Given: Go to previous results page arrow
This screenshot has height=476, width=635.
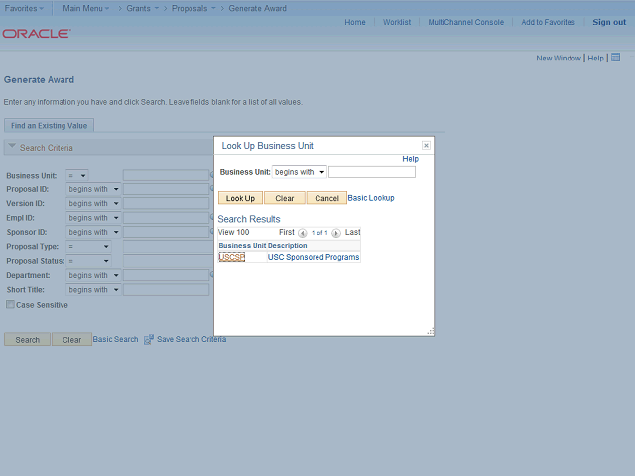Looking at the screenshot, I should [x=302, y=233].
